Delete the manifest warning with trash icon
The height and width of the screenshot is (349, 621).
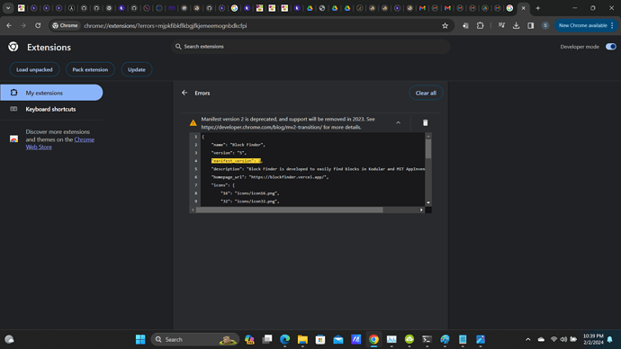(x=425, y=122)
